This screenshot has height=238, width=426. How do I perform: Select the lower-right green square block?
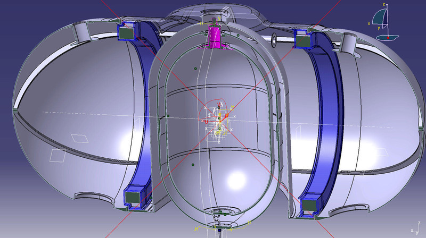point(308,205)
